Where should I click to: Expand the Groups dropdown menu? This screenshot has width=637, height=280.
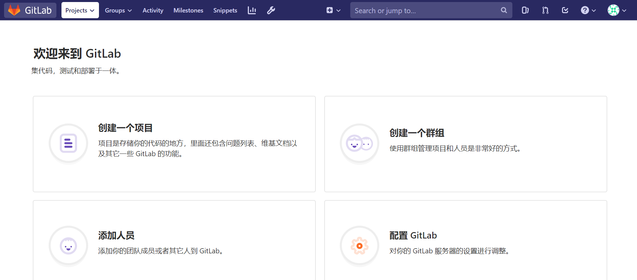click(118, 10)
